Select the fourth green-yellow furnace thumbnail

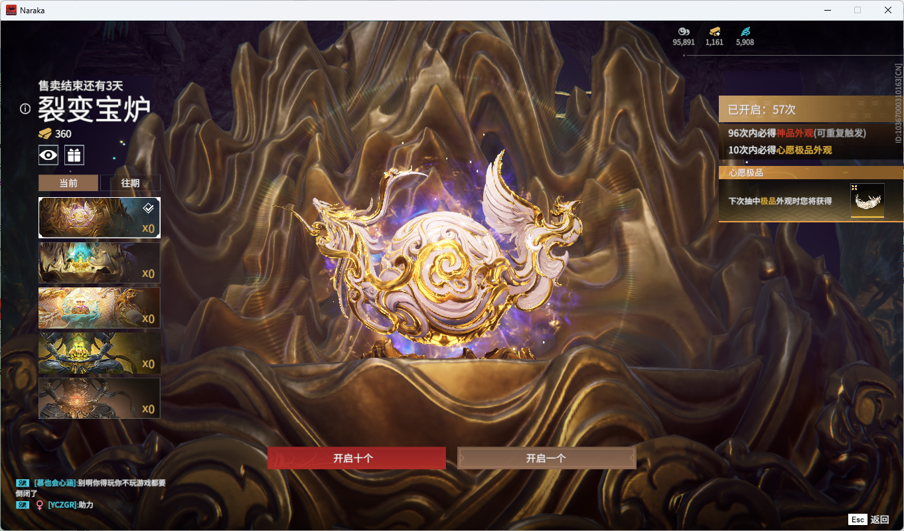point(100,353)
